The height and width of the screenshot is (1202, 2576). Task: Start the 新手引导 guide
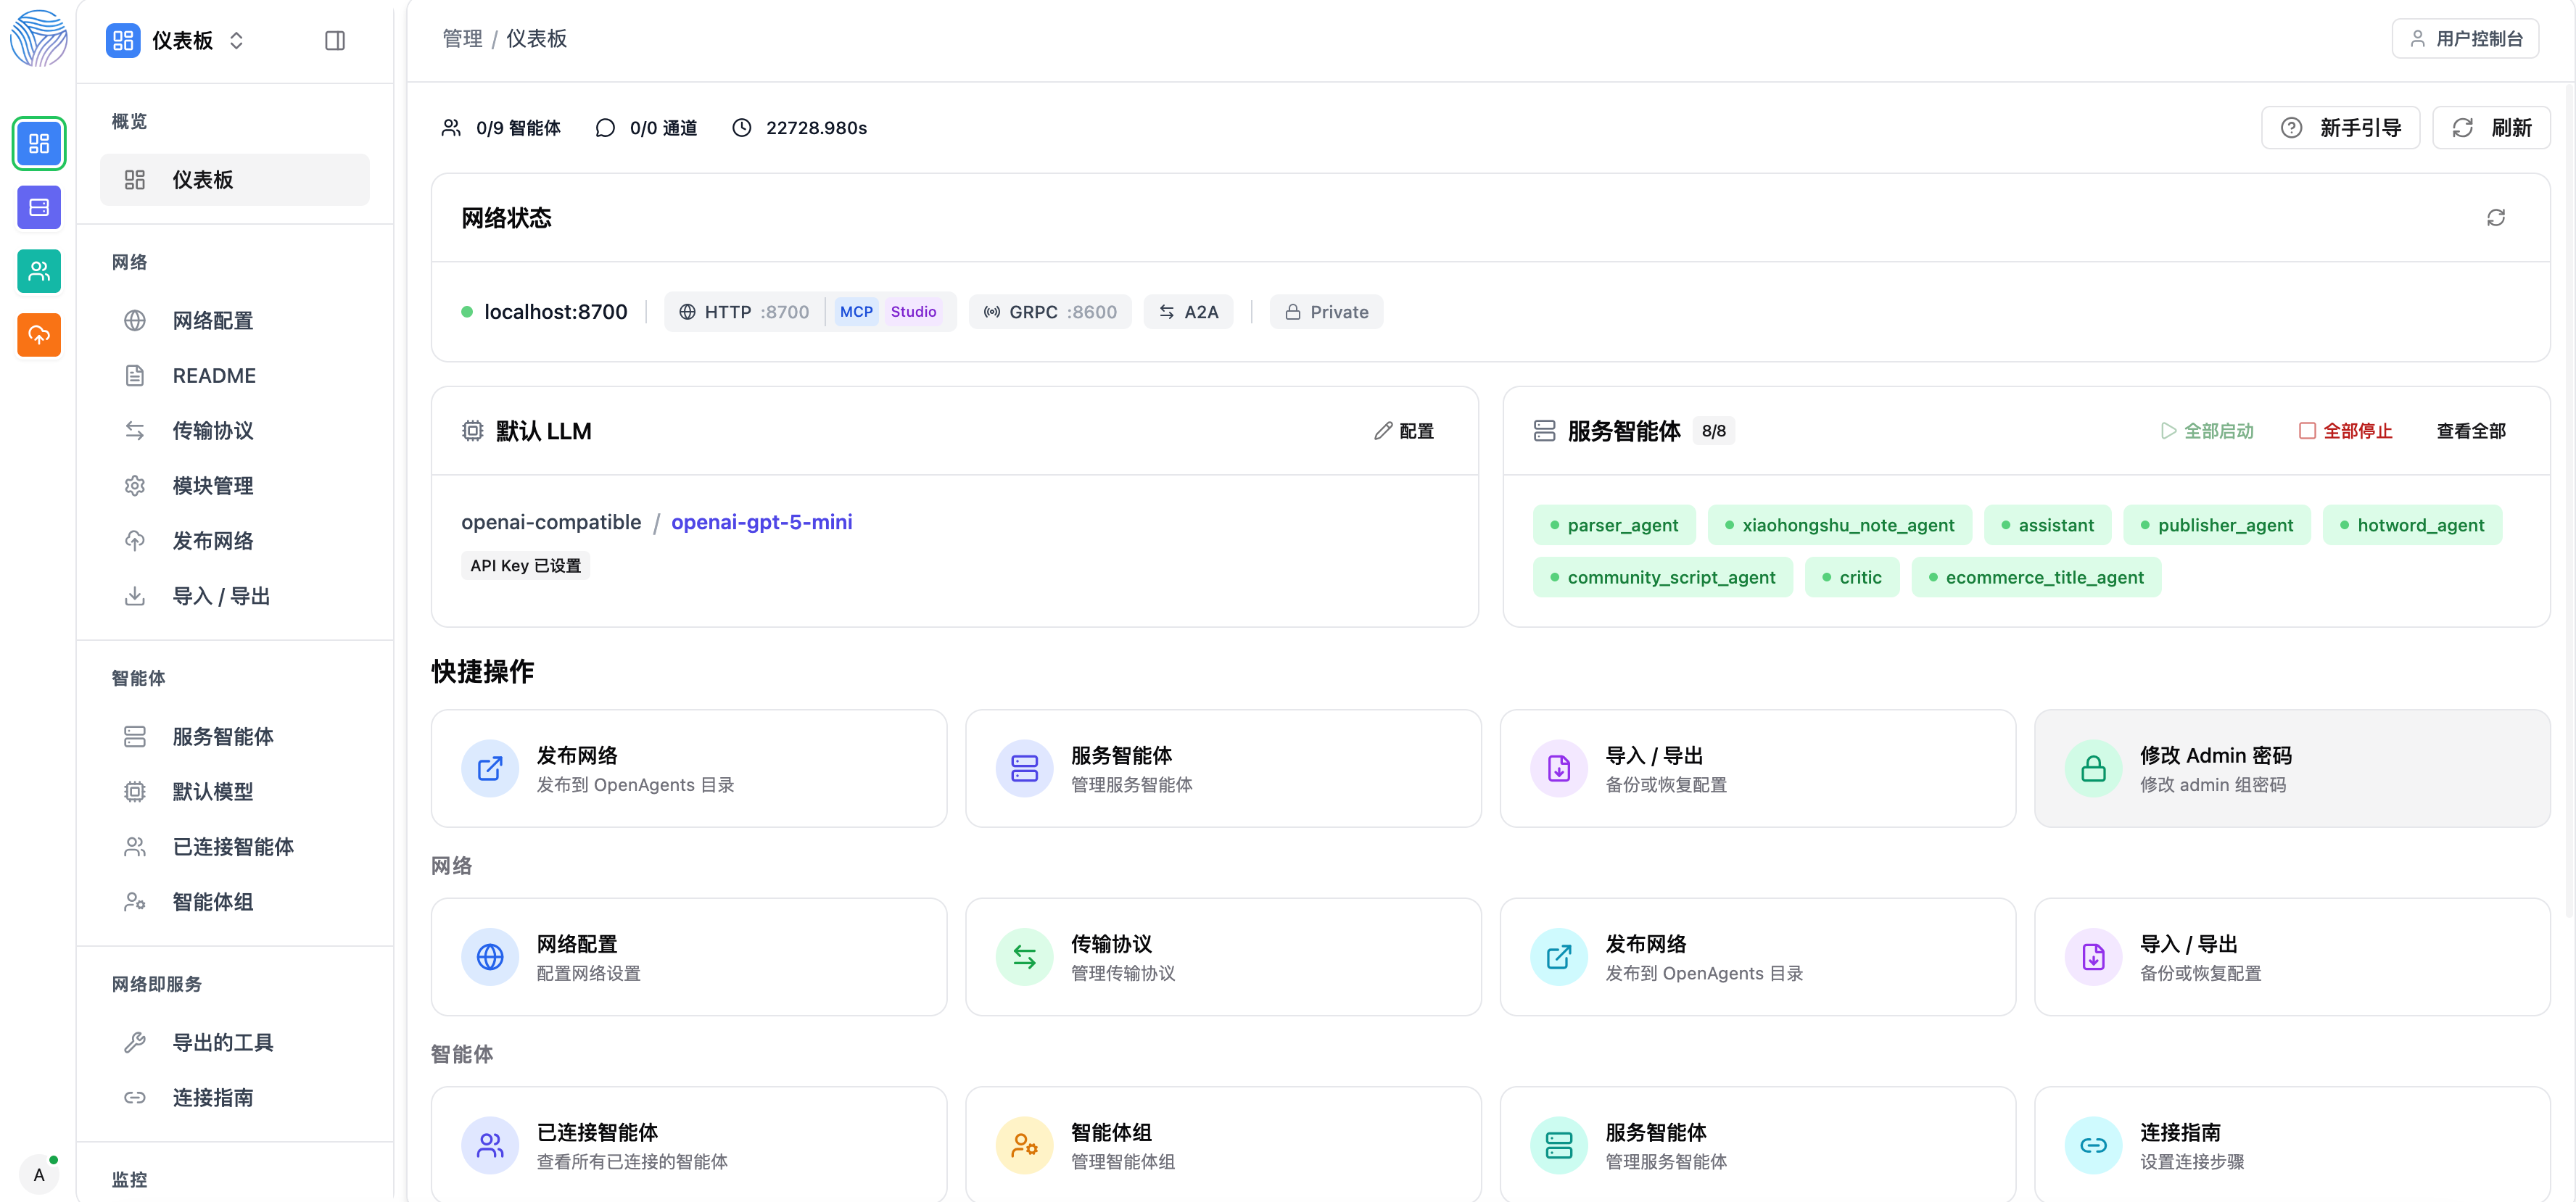tap(2340, 127)
